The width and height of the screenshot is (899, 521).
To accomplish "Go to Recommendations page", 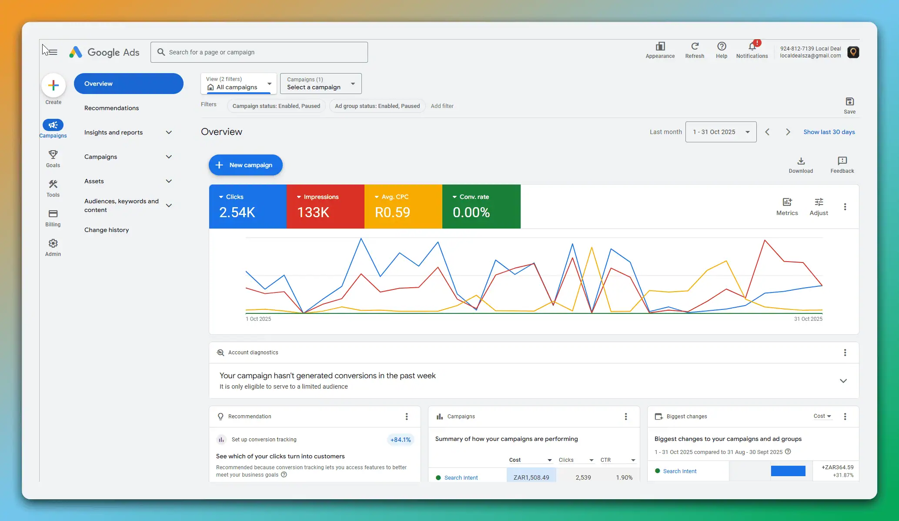I will pyautogui.click(x=111, y=108).
